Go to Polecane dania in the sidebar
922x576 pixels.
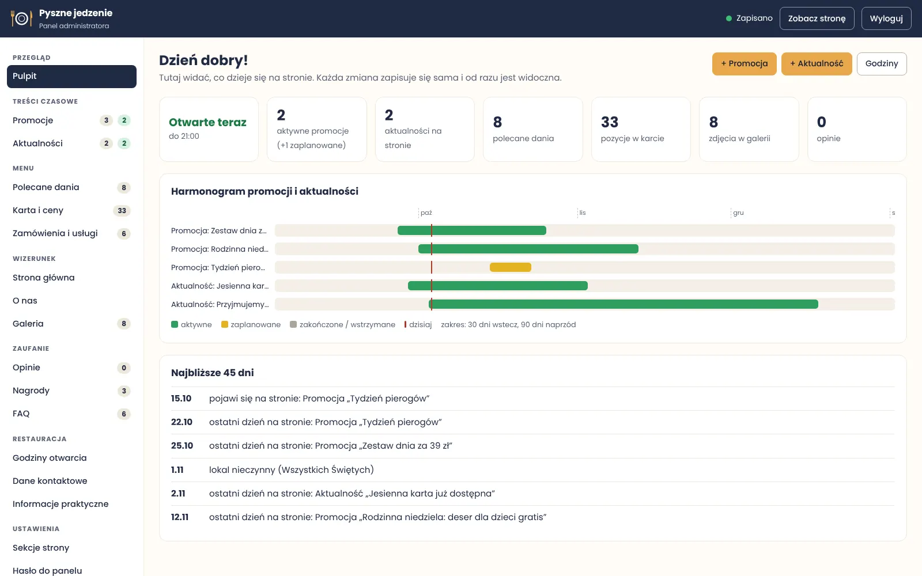[71, 187]
